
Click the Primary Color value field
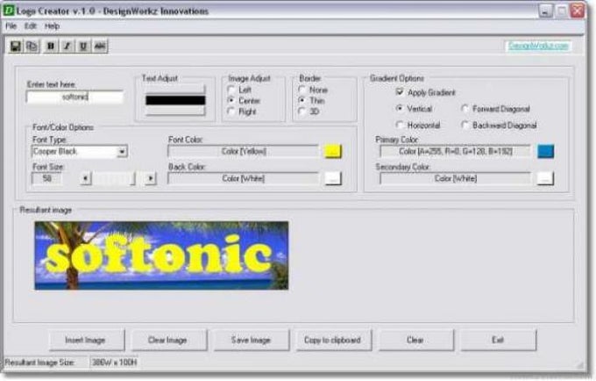click(x=456, y=152)
